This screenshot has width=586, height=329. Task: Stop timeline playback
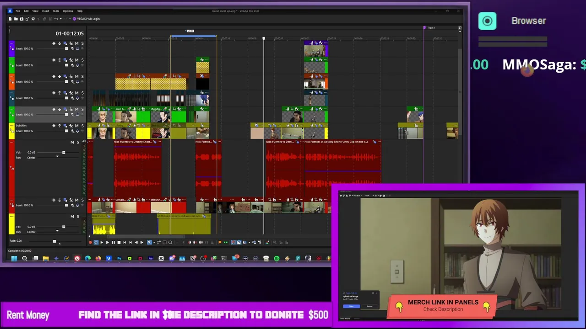pos(119,242)
